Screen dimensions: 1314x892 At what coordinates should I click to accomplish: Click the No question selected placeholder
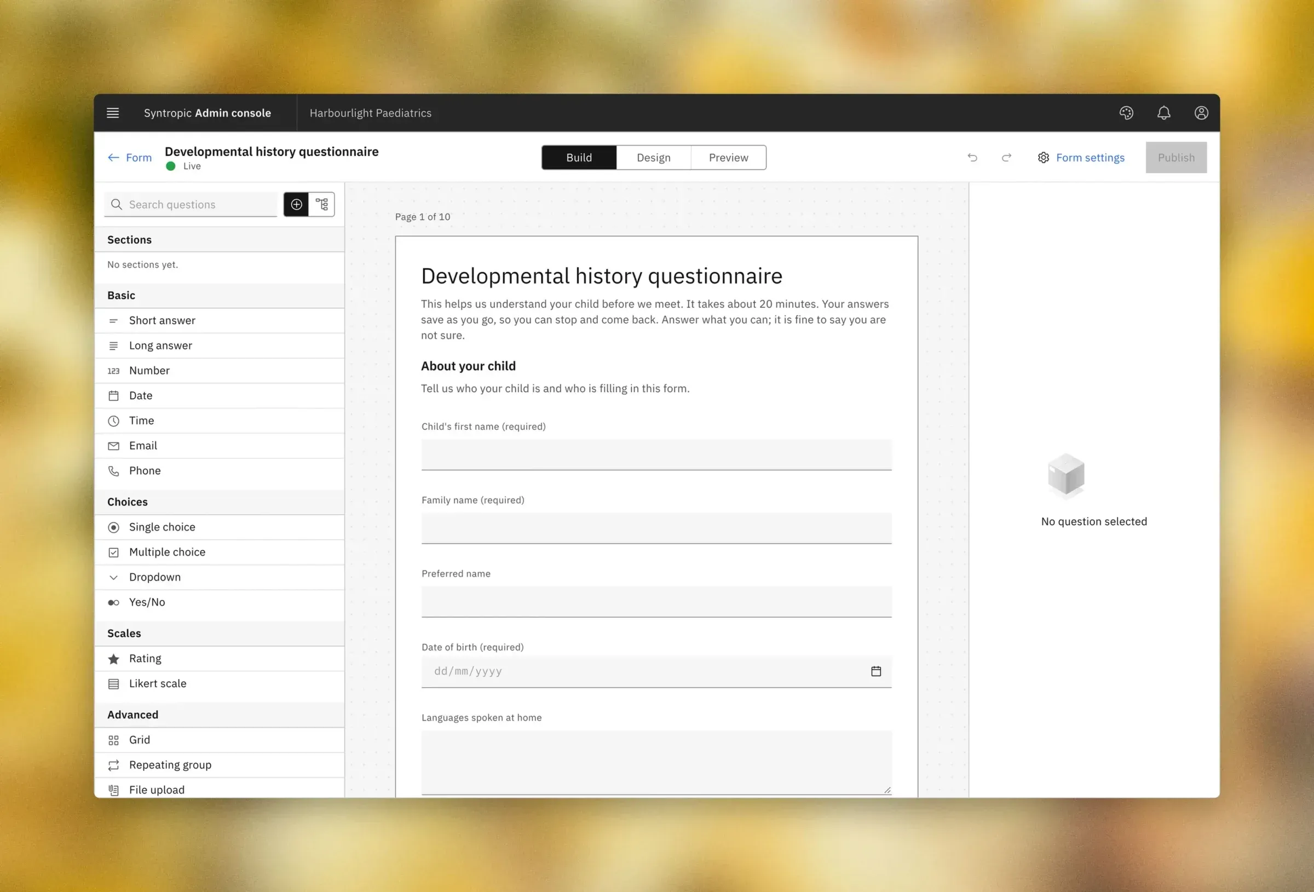[1093, 521]
